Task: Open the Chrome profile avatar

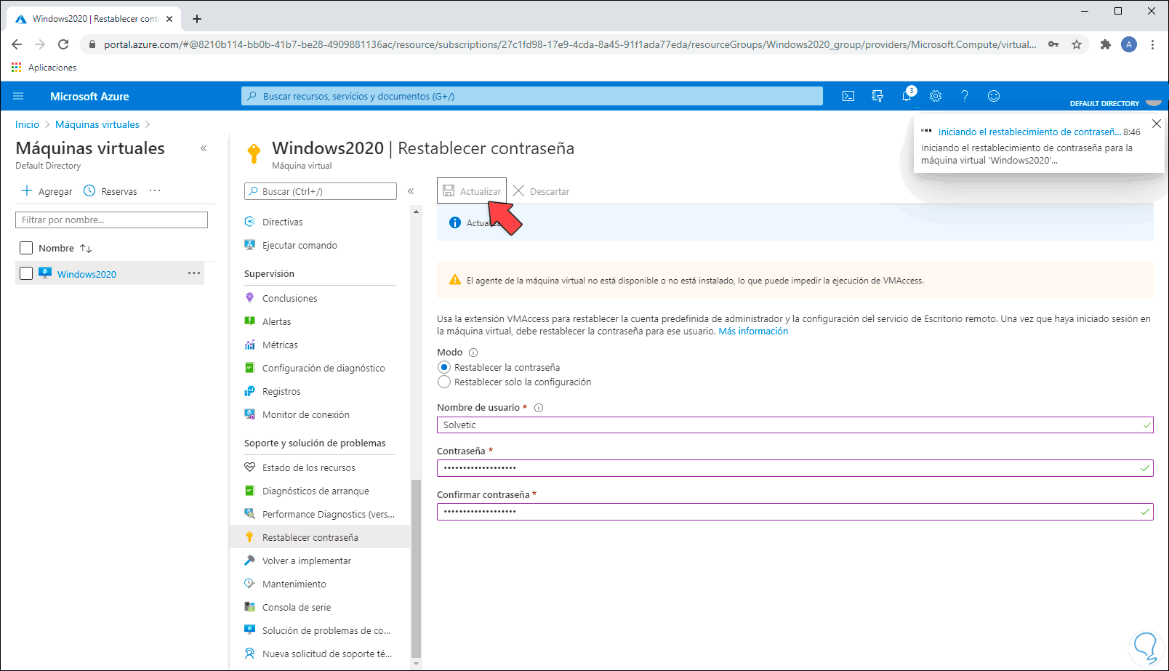Action: [x=1129, y=44]
